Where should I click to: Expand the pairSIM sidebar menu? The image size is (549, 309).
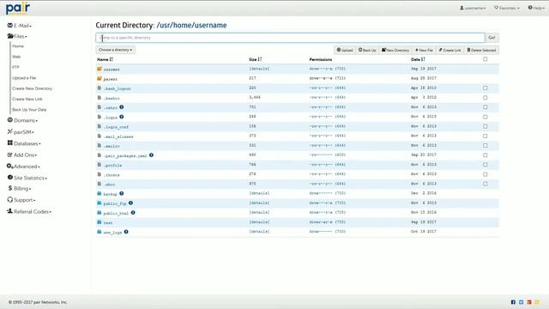(x=21, y=132)
